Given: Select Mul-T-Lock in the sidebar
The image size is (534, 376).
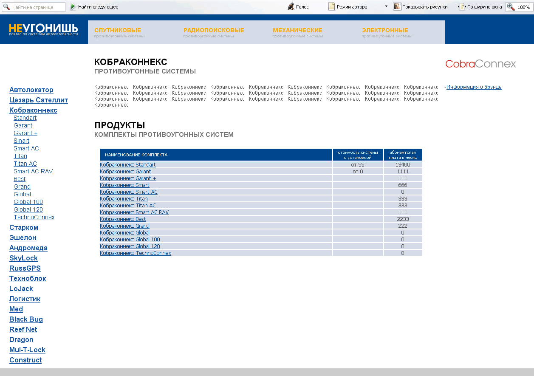Looking at the screenshot, I should pyautogui.click(x=27, y=350).
